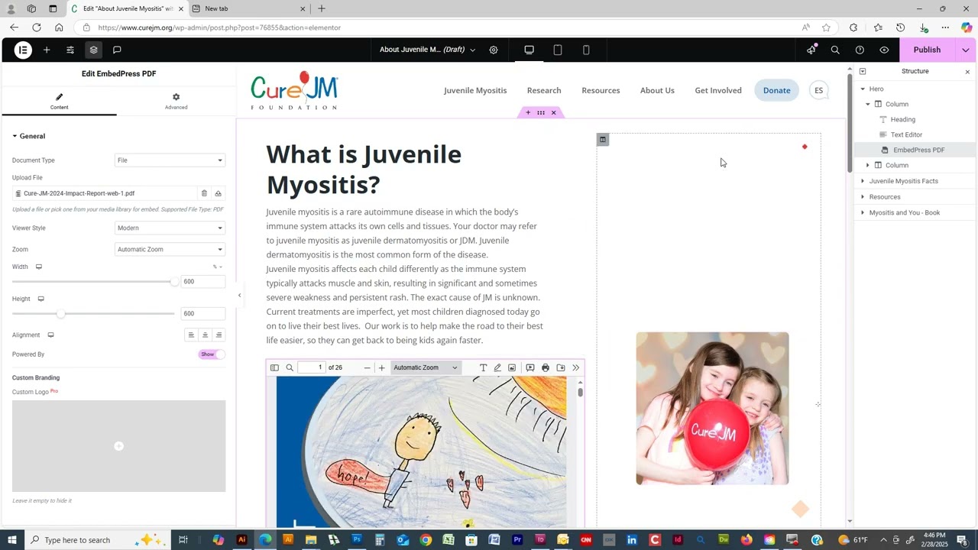The image size is (978, 550).
Task: Expand Myositis and You - Book section
Action: pyautogui.click(x=863, y=212)
